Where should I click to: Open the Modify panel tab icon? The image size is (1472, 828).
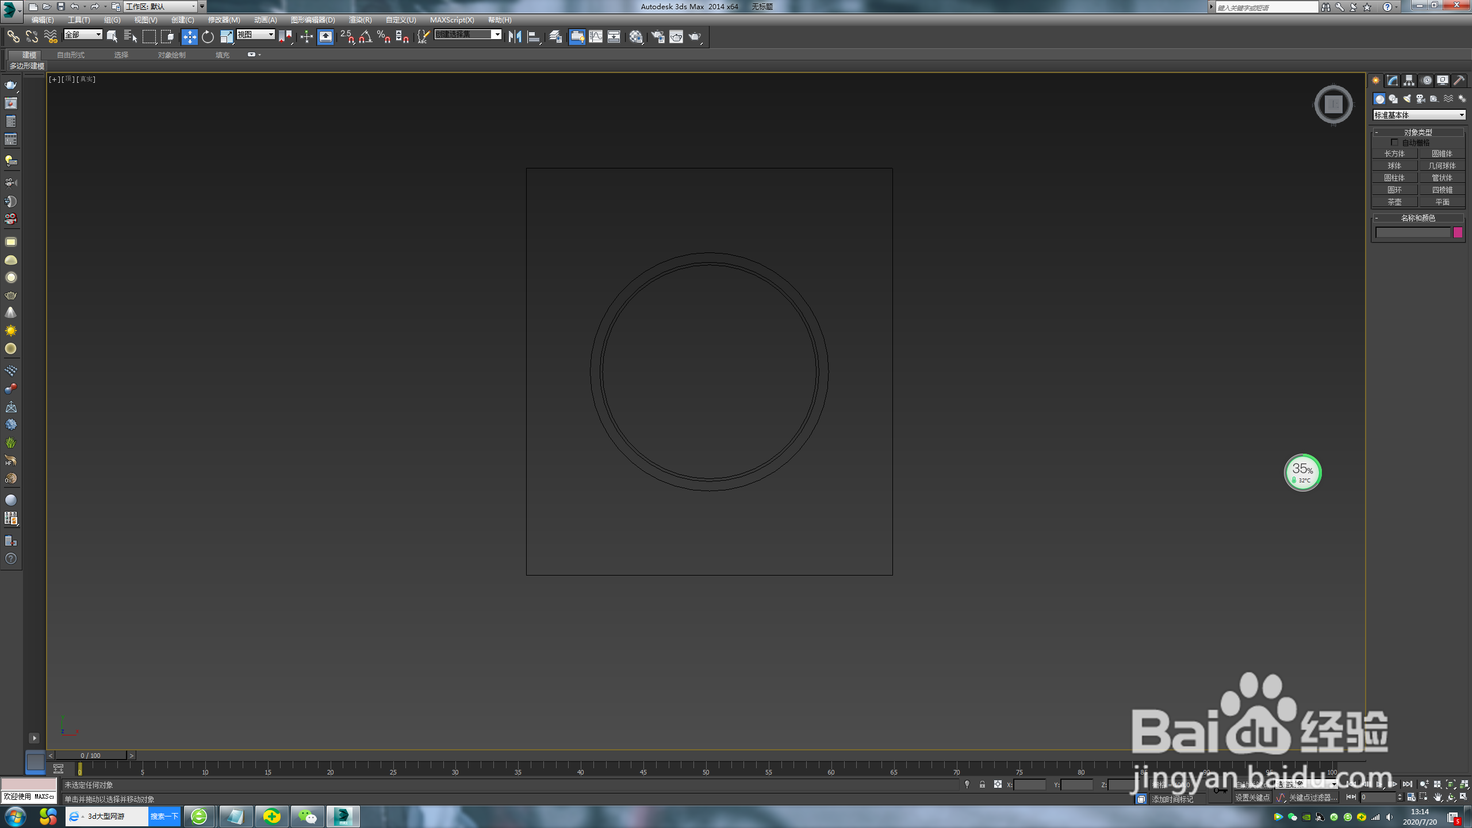[1392, 80]
